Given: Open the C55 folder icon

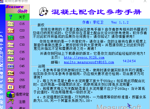Looking at the screenshot, I should [x=11, y=80].
